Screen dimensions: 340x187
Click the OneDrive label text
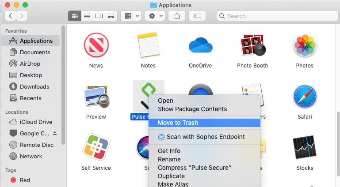200,66
